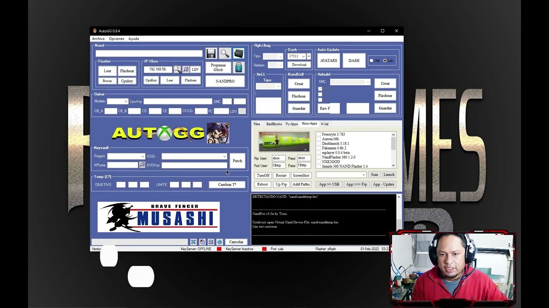Open the OSIG dropdown
This screenshot has height=308, width=549.
tap(194, 156)
